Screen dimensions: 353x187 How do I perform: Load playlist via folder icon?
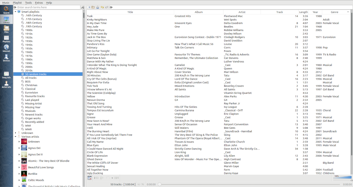tap(93, 7)
